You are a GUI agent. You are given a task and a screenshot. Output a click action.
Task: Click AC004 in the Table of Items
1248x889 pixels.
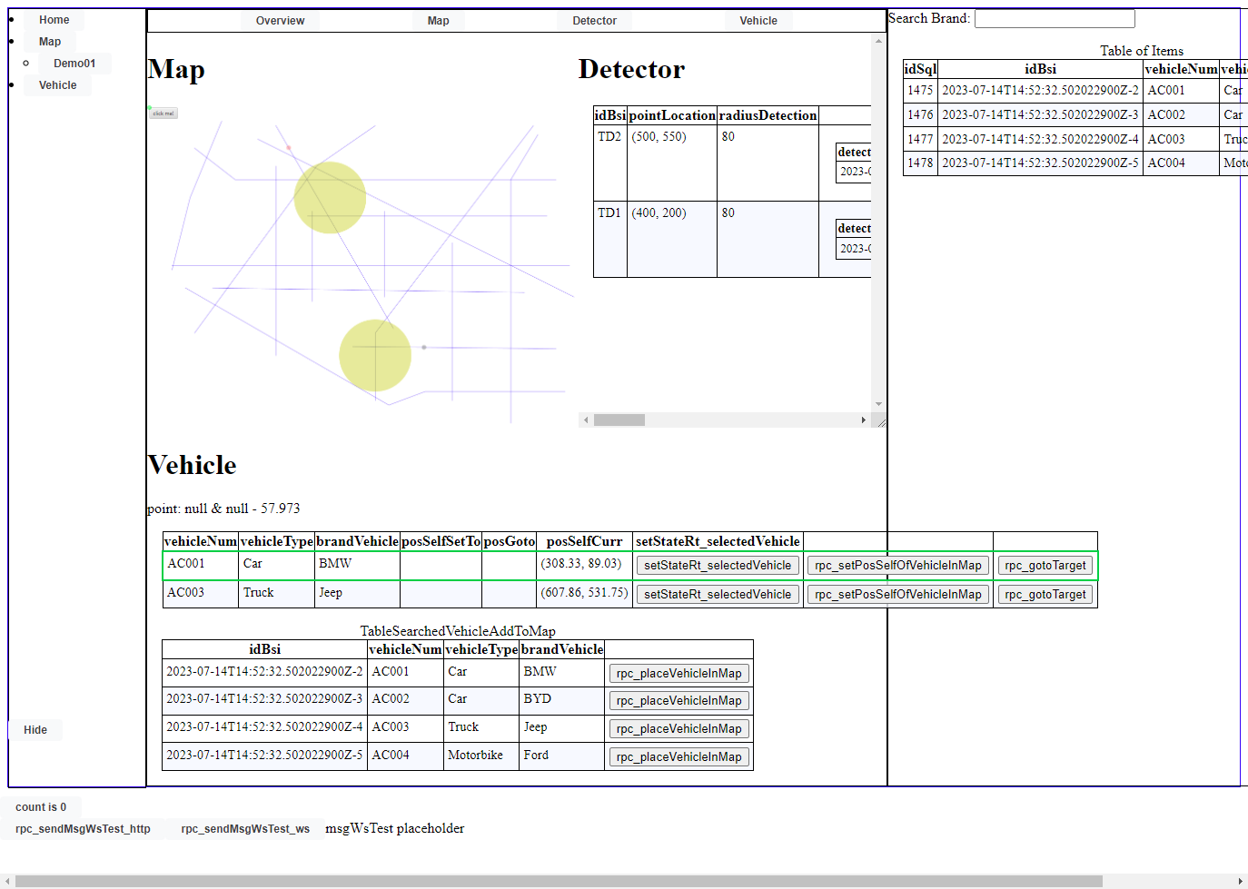click(1181, 163)
